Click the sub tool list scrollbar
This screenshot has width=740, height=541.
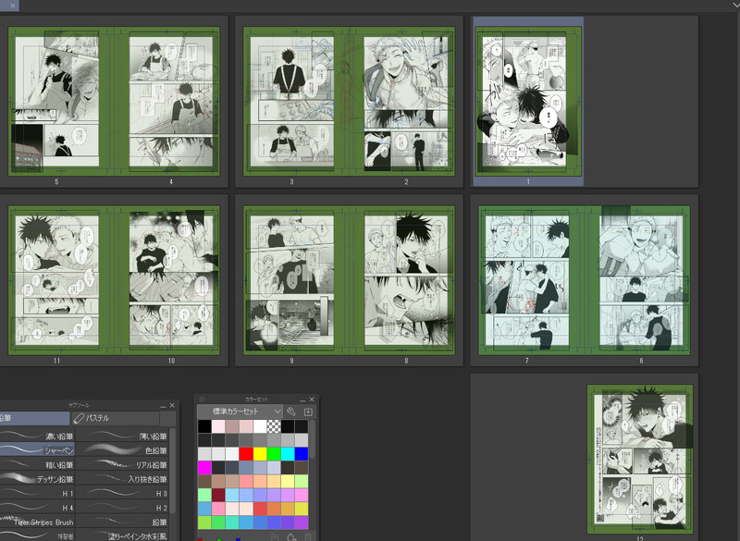click(x=172, y=472)
